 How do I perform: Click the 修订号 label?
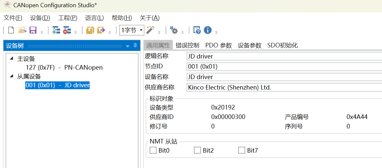click(x=159, y=126)
